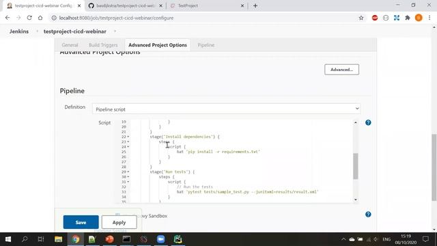Collapse code fold at line 29
This screenshot has width=437, height=246.
click(x=128, y=172)
